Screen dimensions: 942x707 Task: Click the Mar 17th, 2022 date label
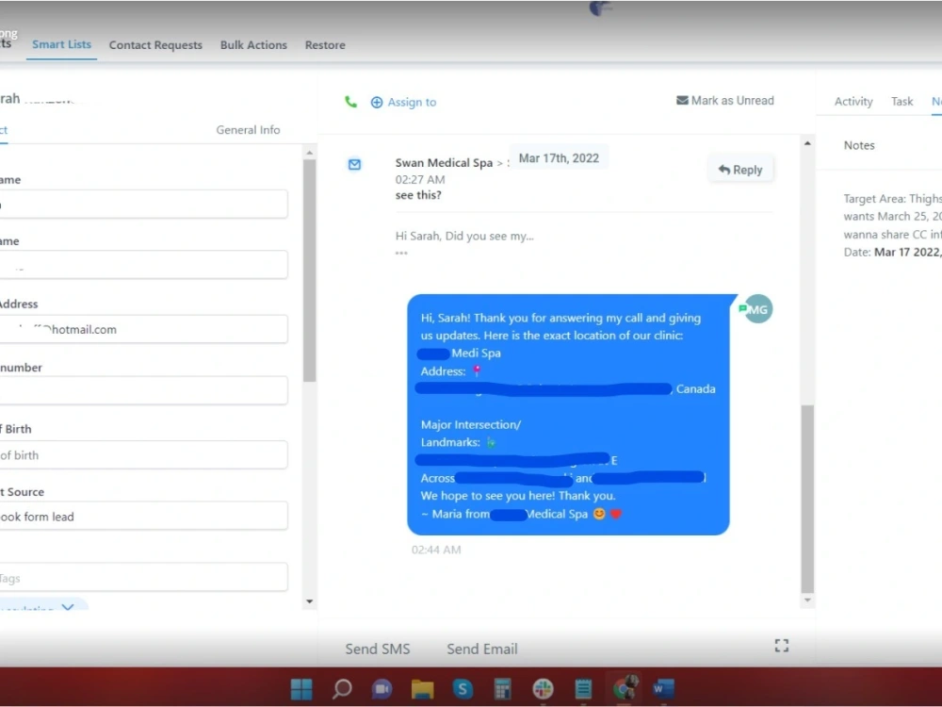tap(559, 158)
